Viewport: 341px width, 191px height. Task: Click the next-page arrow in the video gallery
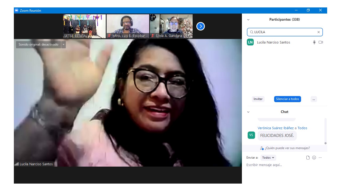click(x=201, y=26)
